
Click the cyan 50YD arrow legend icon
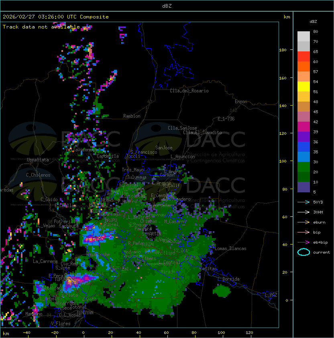pyautogui.click(x=303, y=202)
